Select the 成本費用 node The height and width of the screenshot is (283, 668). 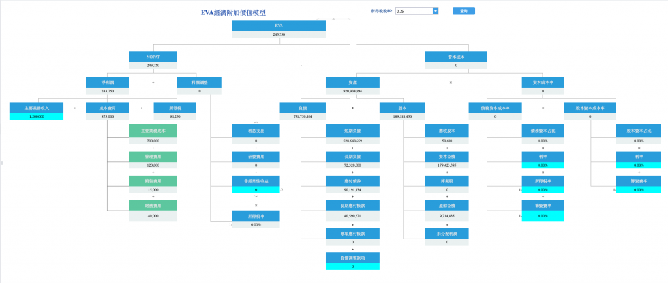pyautogui.click(x=108, y=108)
